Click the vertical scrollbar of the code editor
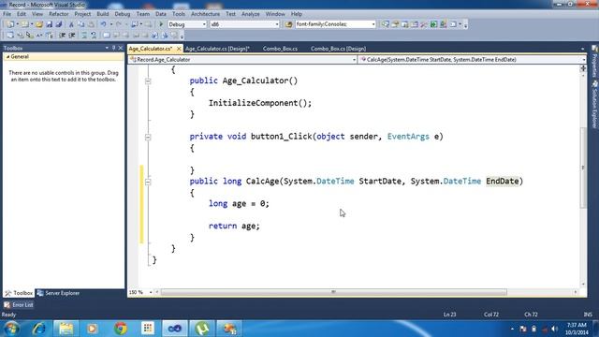 (x=583, y=168)
